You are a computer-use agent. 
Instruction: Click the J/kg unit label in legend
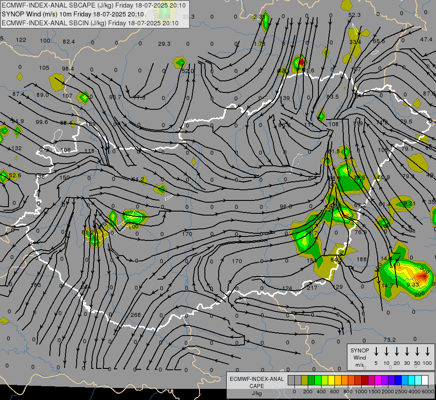[x=257, y=393]
